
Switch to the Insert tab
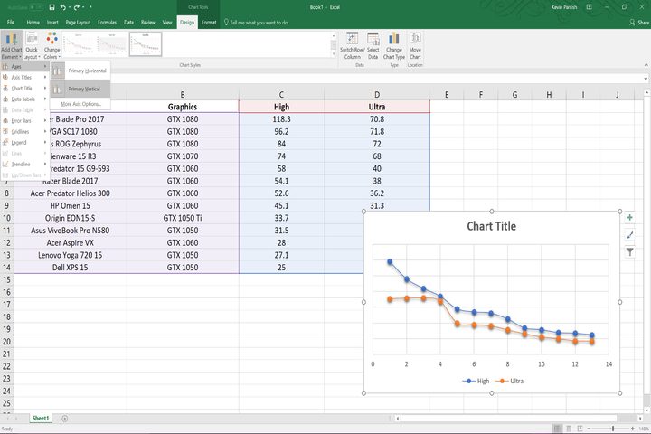tap(52, 23)
